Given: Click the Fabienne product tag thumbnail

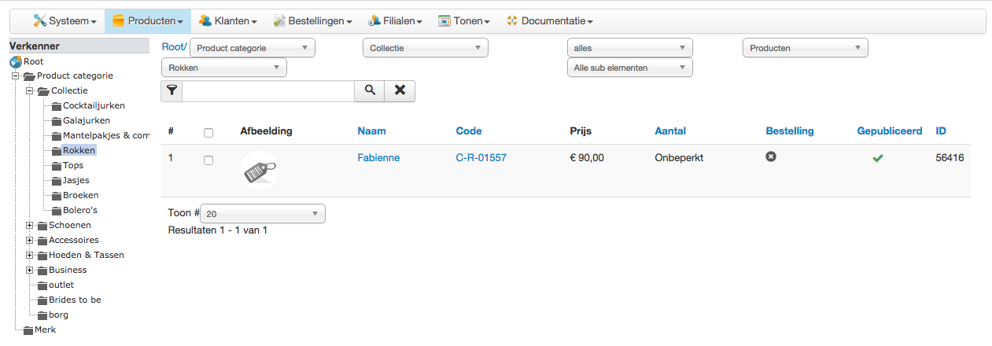Looking at the screenshot, I should [x=260, y=170].
